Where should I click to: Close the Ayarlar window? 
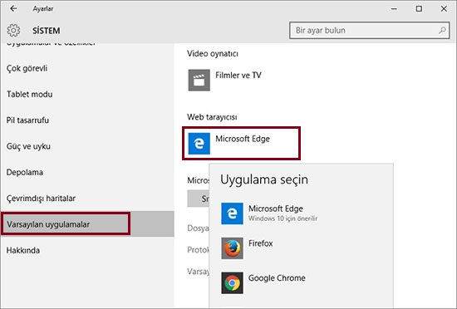[x=444, y=9]
